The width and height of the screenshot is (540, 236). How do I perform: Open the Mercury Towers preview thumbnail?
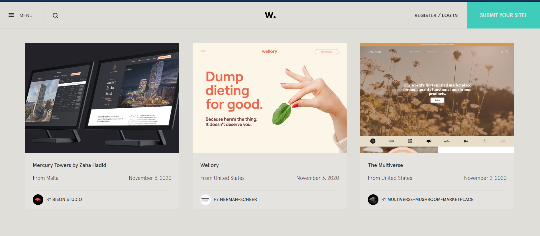tap(102, 98)
